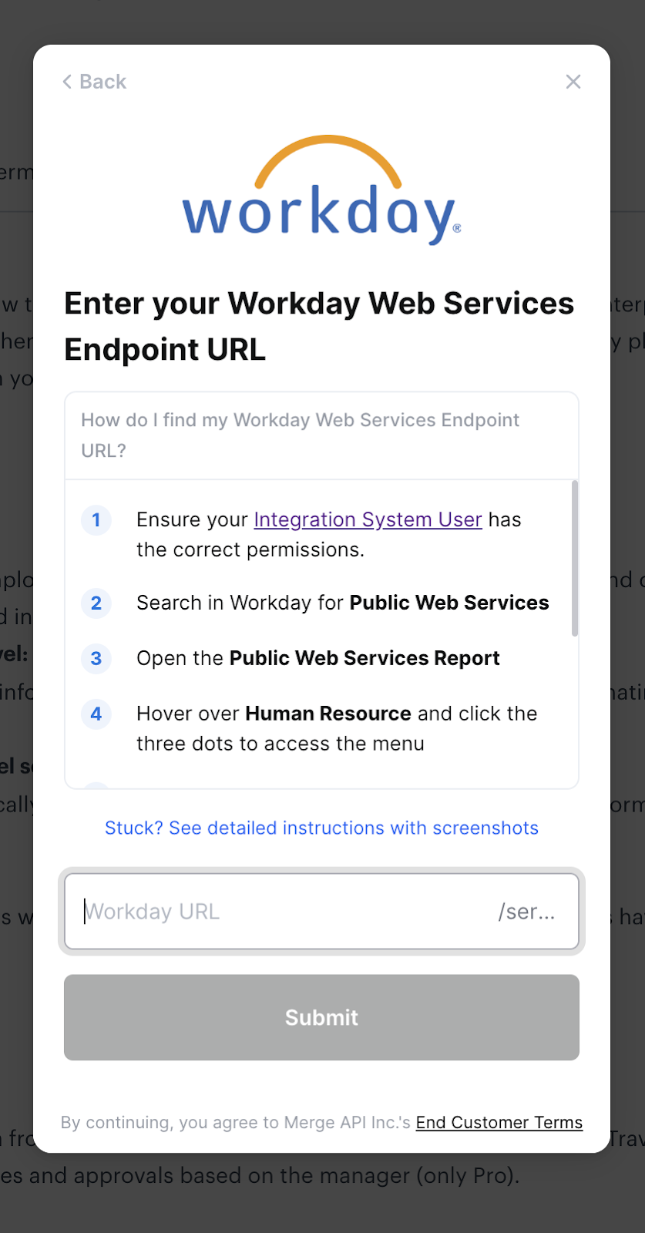Select the step 4 number badge
The image size is (645, 1233).
(x=96, y=714)
